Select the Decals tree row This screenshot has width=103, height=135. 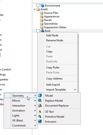[48, 20]
